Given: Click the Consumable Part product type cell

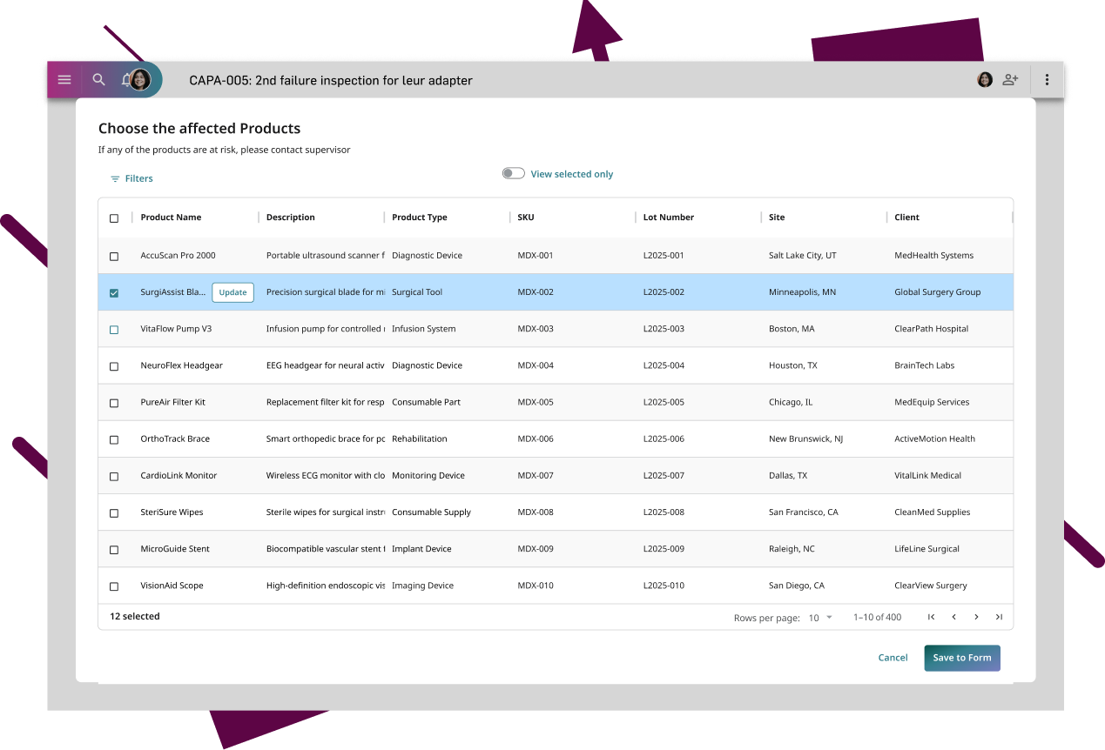Looking at the screenshot, I should click(x=427, y=402).
